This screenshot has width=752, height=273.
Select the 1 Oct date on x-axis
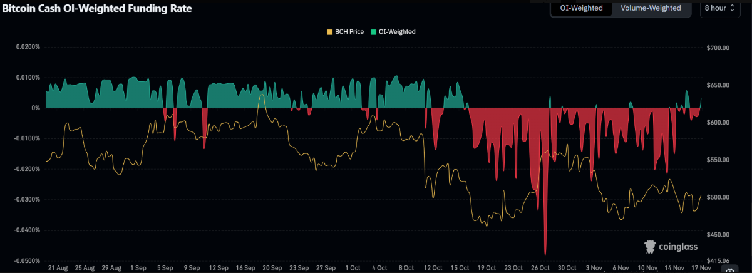tap(353, 267)
